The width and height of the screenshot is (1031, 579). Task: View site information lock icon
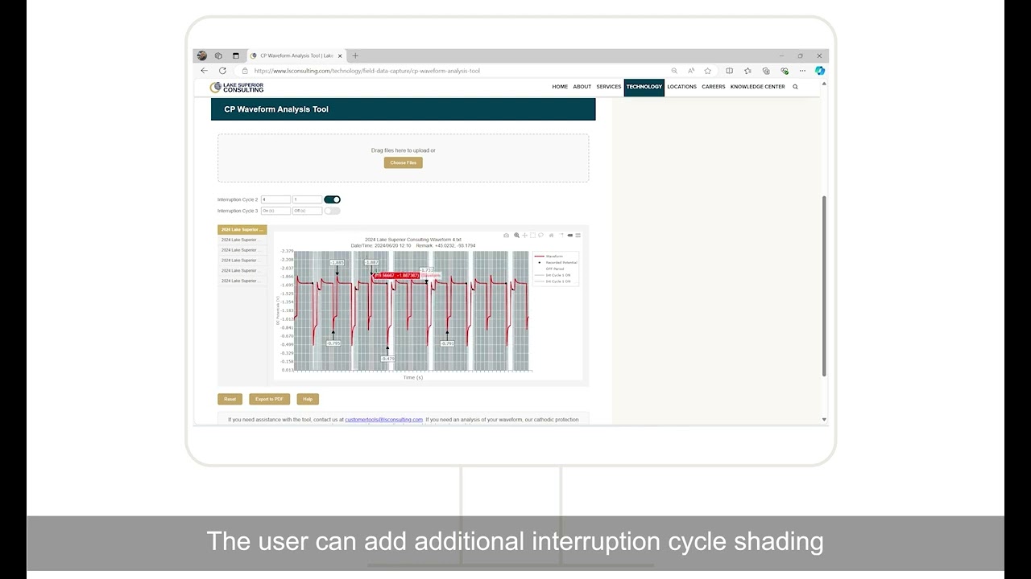pos(246,71)
